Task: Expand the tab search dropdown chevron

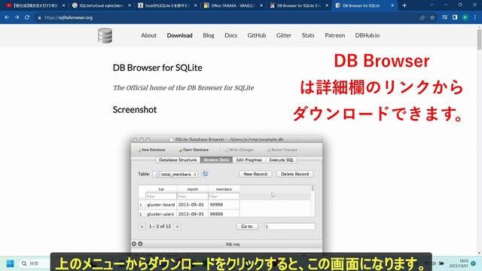Action: click(x=432, y=5)
